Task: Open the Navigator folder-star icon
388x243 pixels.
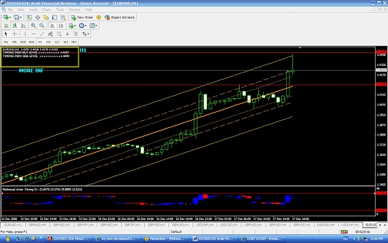Action: (x=46, y=17)
